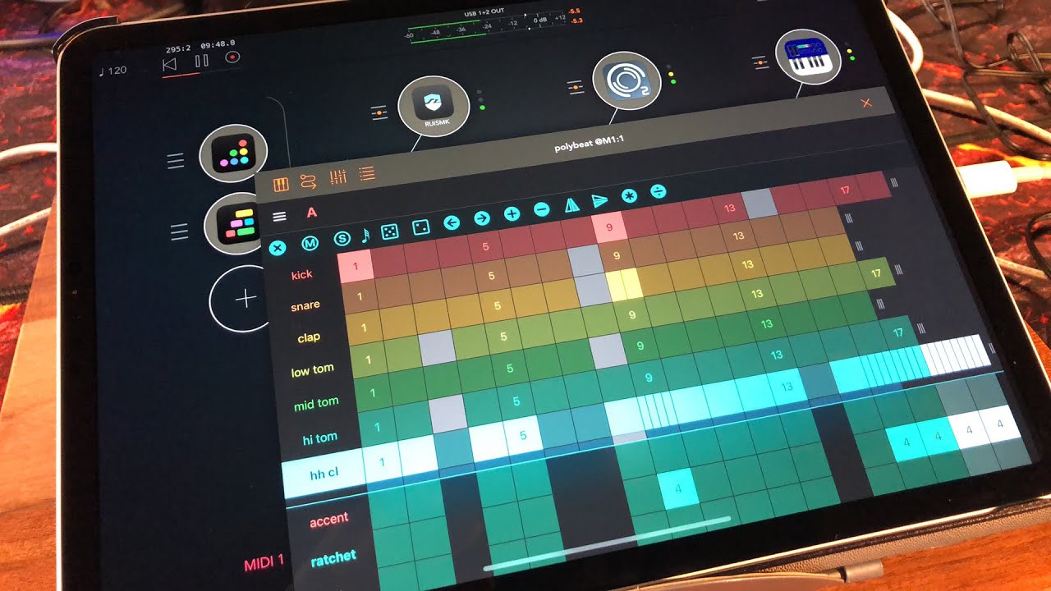Select the kick track label
1051x591 pixels.
(301, 275)
